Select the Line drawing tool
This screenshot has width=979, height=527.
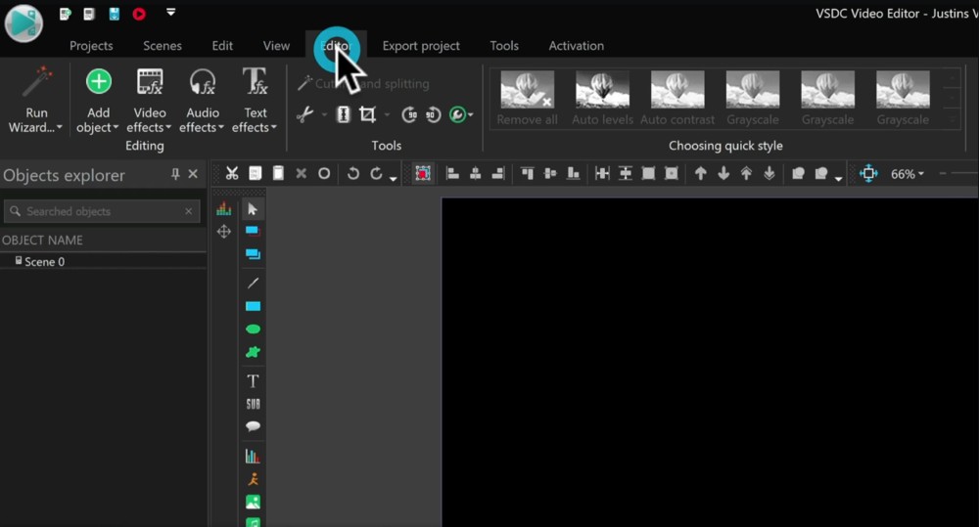coord(253,284)
